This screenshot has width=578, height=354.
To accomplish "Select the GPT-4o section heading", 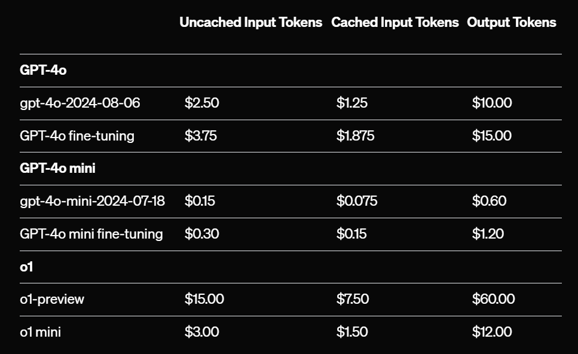I will click(43, 70).
